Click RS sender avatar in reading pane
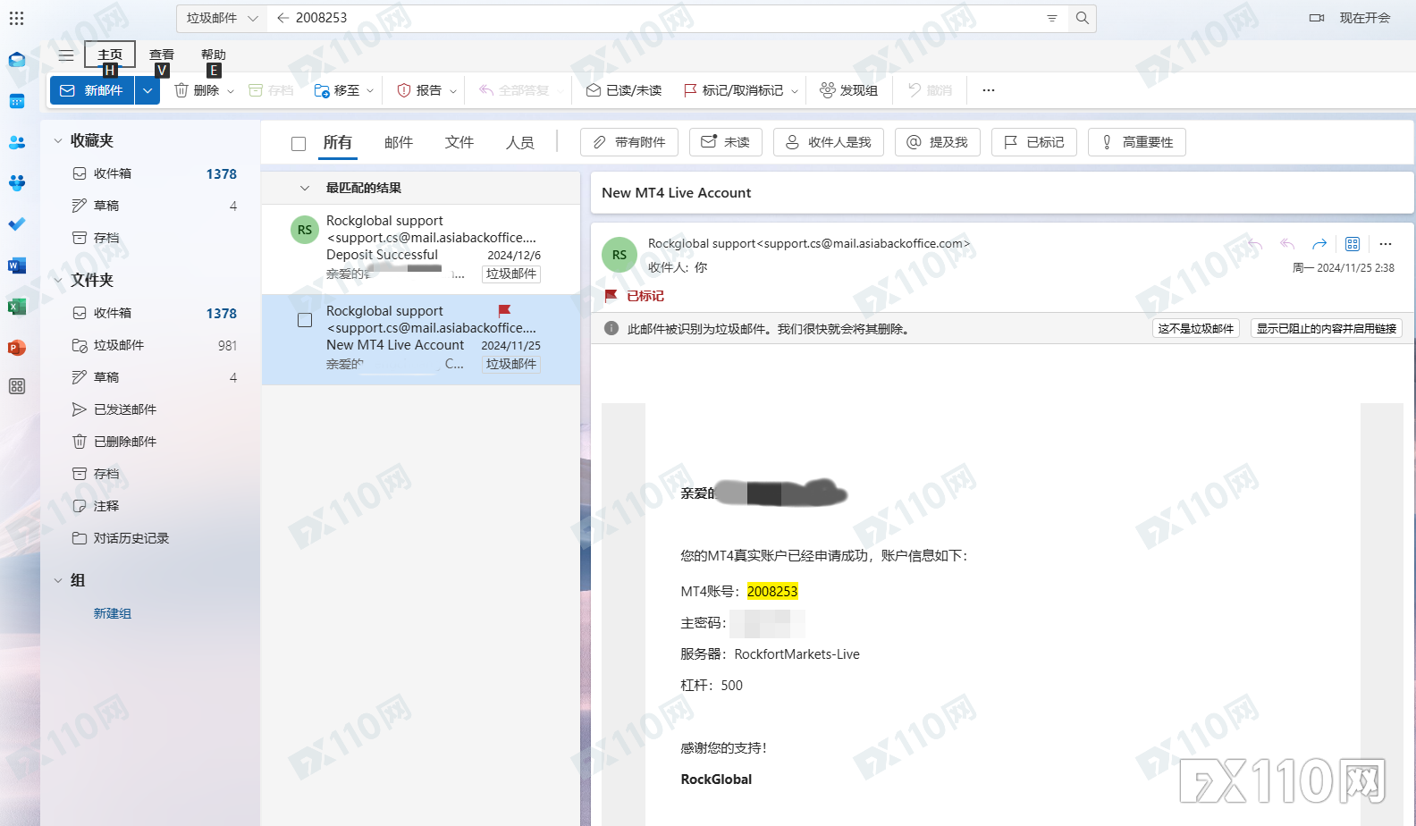 click(x=619, y=255)
